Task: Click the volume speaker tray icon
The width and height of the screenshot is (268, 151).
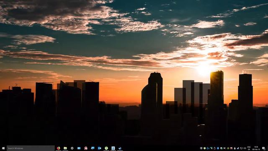Action: [245, 148]
